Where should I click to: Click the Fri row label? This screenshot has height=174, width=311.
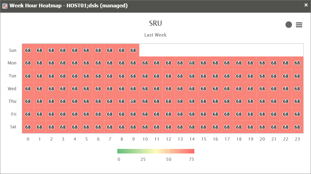click(14, 114)
